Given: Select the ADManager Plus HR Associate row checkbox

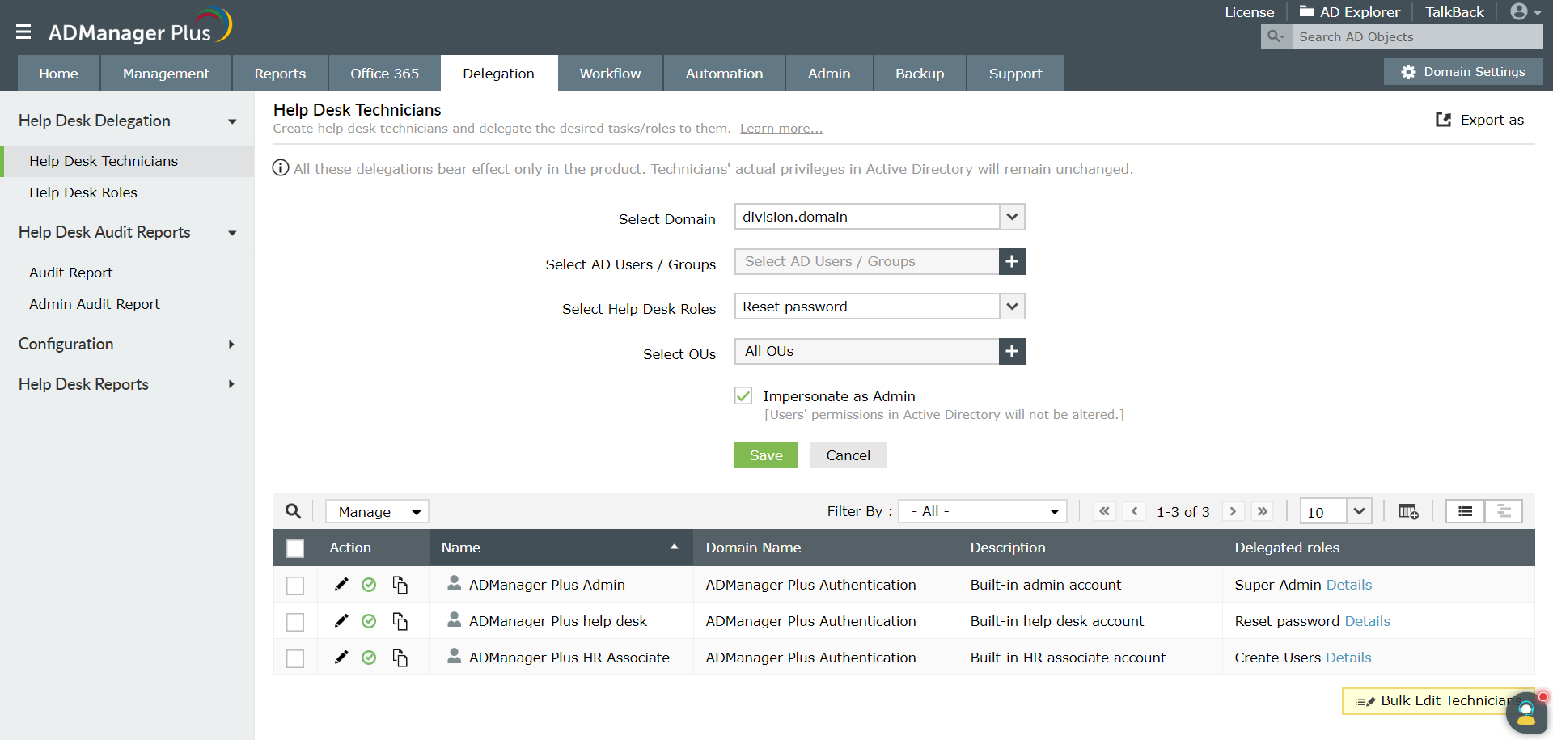Looking at the screenshot, I should point(295,658).
